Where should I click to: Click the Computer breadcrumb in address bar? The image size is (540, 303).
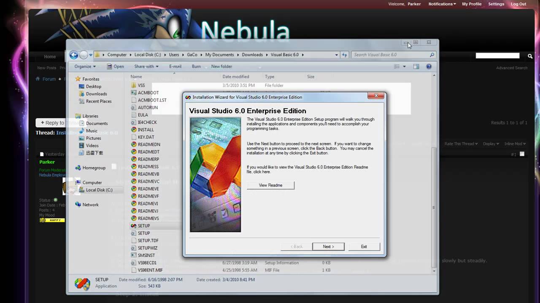(x=117, y=55)
